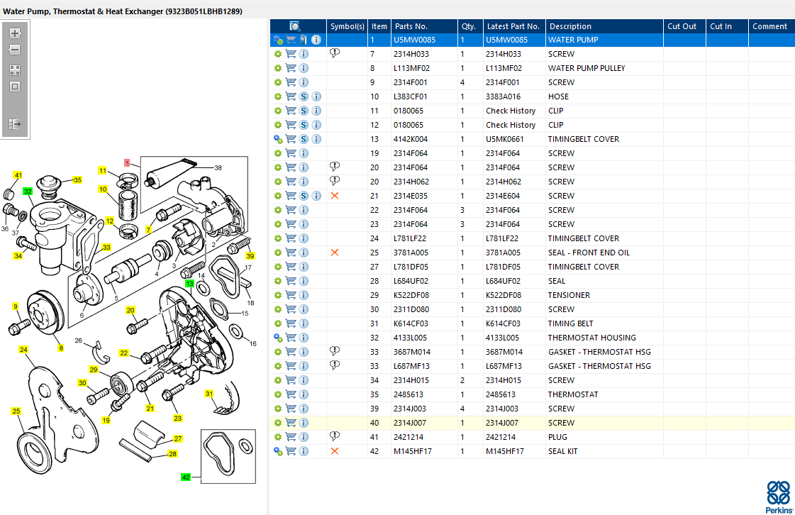Show info for WATER PUMP row

click(316, 40)
